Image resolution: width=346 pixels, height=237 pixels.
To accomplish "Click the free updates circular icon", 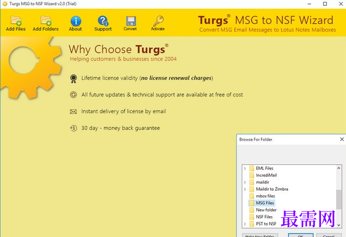I will pos(73,95).
